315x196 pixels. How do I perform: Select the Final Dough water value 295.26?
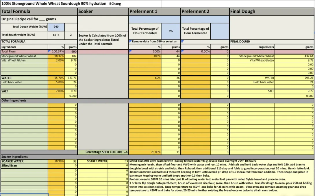click(294, 78)
